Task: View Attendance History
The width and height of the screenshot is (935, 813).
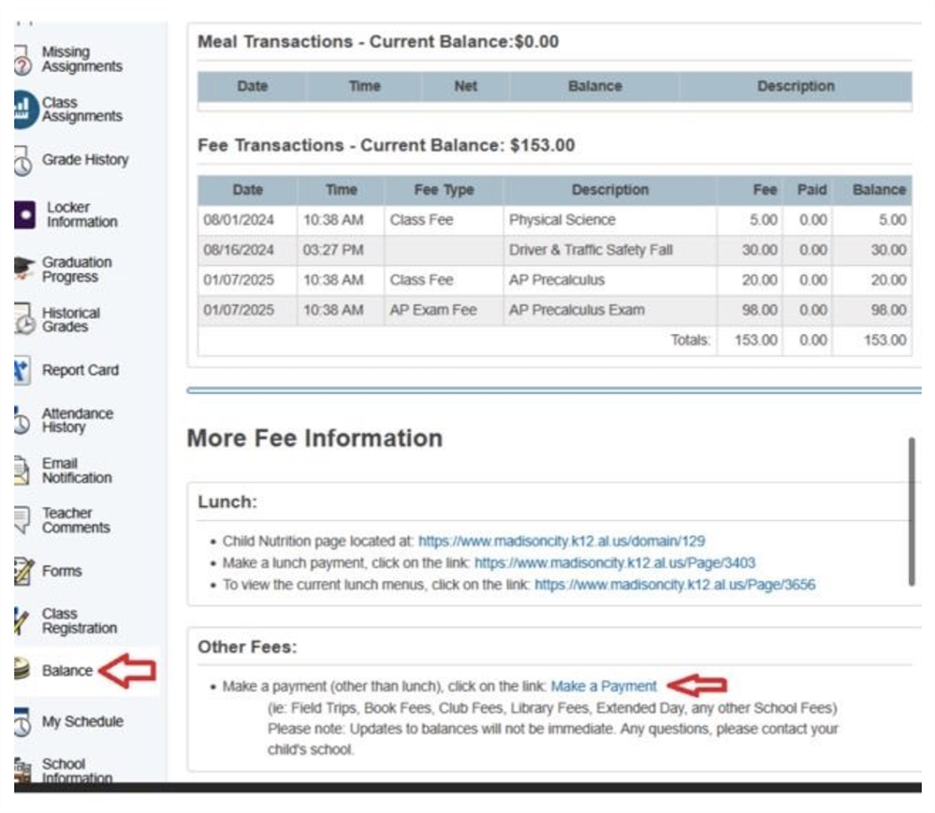Action: click(x=78, y=420)
